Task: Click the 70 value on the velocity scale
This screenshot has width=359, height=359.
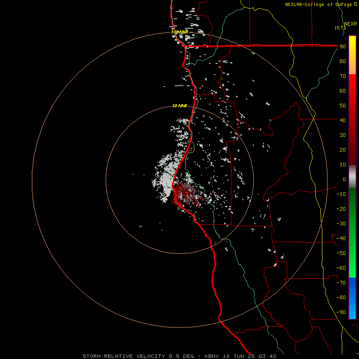Action: (x=343, y=76)
